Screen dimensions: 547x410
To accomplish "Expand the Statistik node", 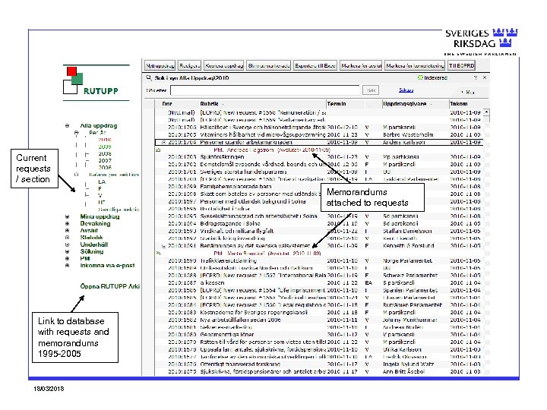I will point(68,238).
